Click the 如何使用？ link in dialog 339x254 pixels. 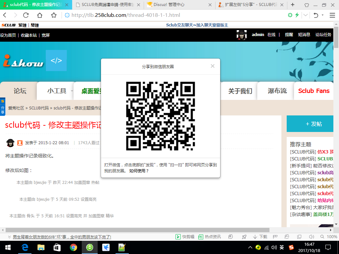(x=139, y=171)
